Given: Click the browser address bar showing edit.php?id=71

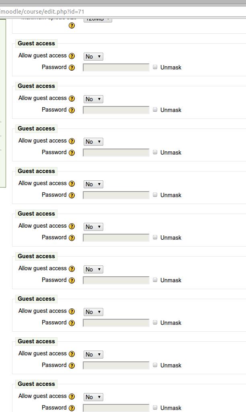Looking at the screenshot, I should click(123, 12).
